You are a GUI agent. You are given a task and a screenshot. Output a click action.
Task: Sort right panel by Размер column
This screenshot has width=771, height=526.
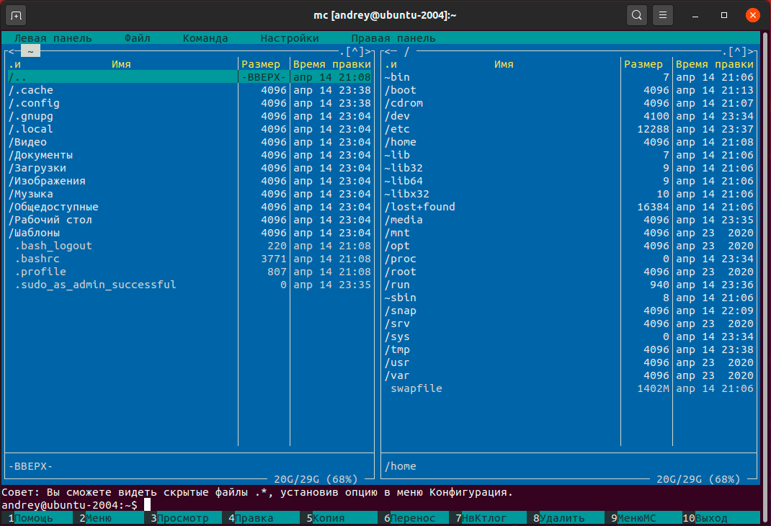[643, 65]
